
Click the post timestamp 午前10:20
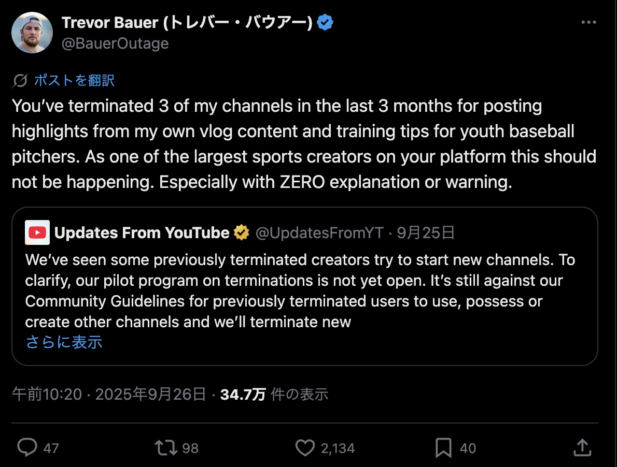coord(47,395)
